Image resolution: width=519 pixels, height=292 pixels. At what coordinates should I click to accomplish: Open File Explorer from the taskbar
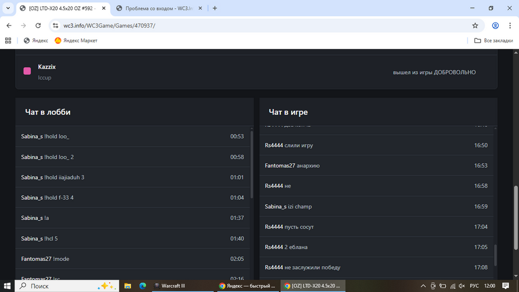128,286
